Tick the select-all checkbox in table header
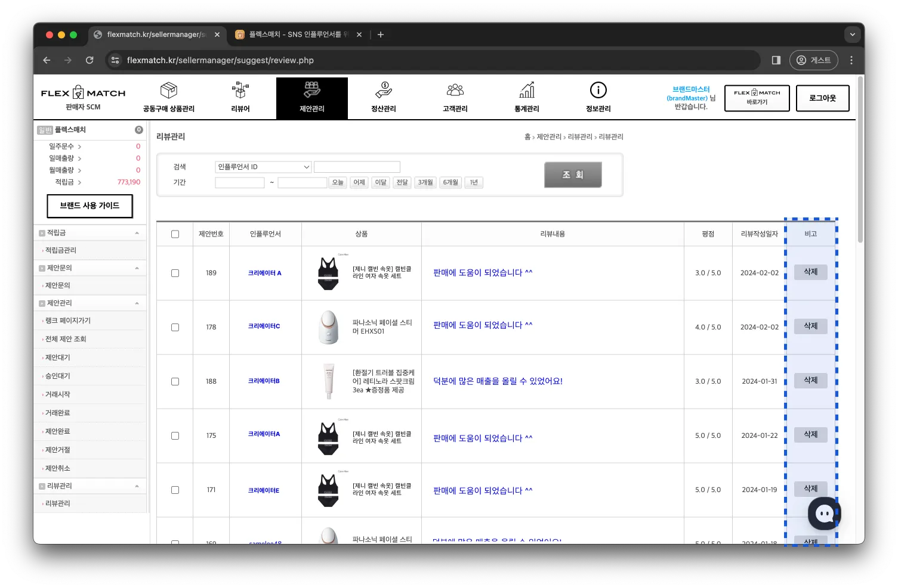898x588 pixels. tap(175, 234)
